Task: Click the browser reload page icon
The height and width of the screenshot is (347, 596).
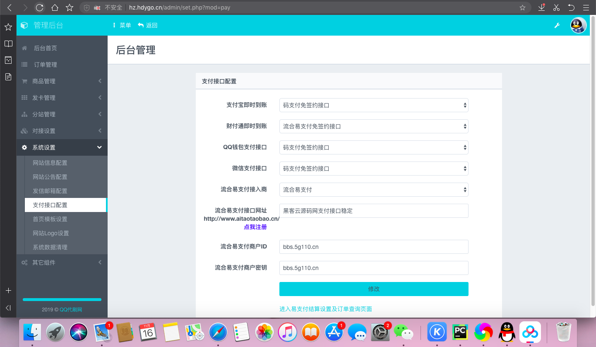Action: (39, 7)
